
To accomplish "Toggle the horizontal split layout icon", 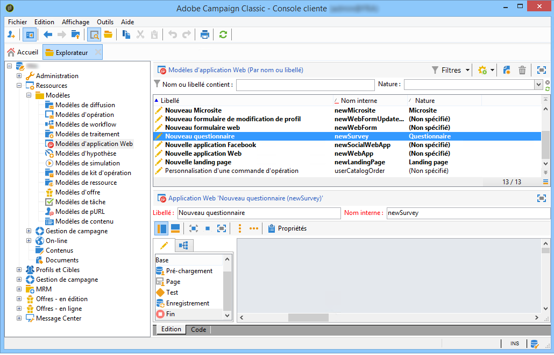I will coord(175,228).
